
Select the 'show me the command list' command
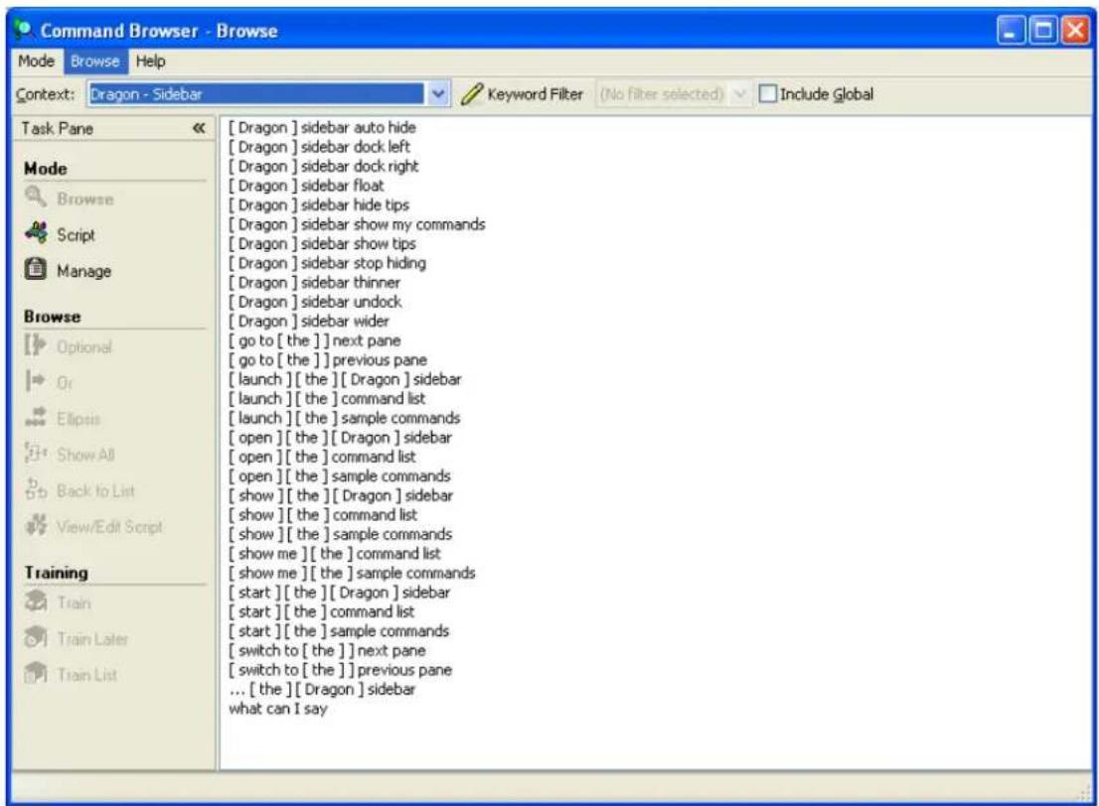tap(335, 554)
